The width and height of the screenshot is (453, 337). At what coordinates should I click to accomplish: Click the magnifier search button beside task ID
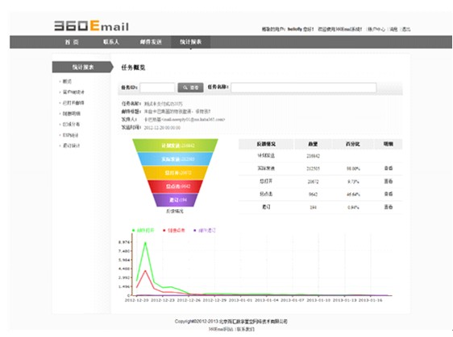pyautogui.click(x=190, y=88)
